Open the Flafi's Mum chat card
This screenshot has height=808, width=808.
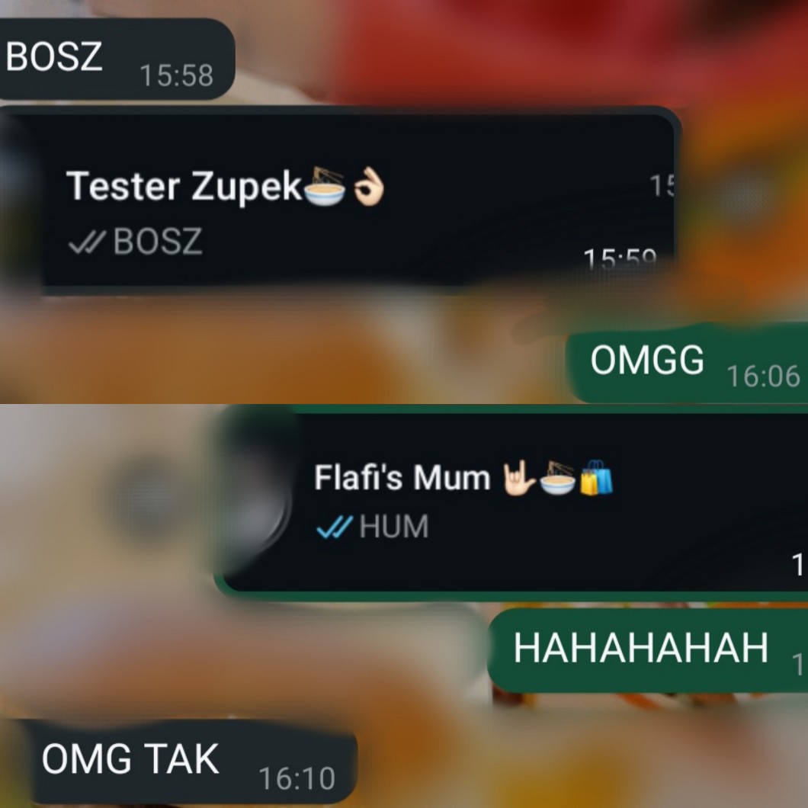pos(511,503)
